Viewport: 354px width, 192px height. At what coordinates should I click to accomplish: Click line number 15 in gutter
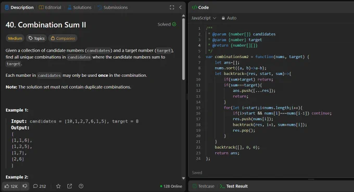(x=198, y=108)
